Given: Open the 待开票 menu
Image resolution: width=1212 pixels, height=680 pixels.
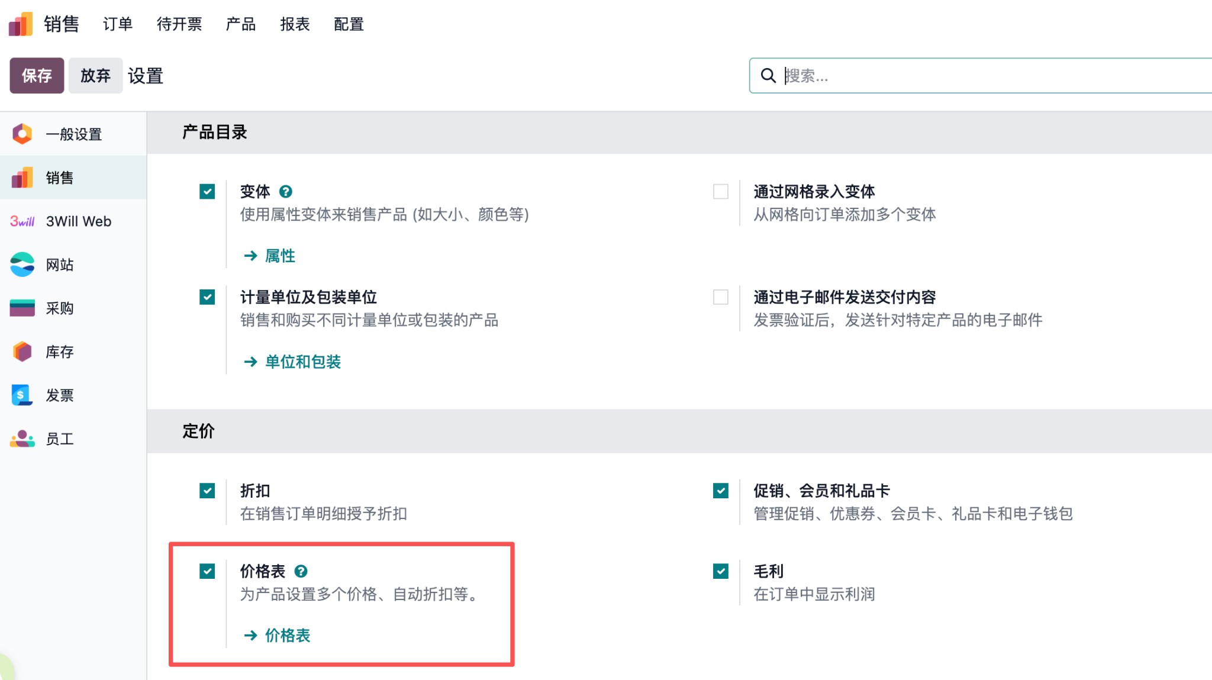Looking at the screenshot, I should (x=179, y=24).
